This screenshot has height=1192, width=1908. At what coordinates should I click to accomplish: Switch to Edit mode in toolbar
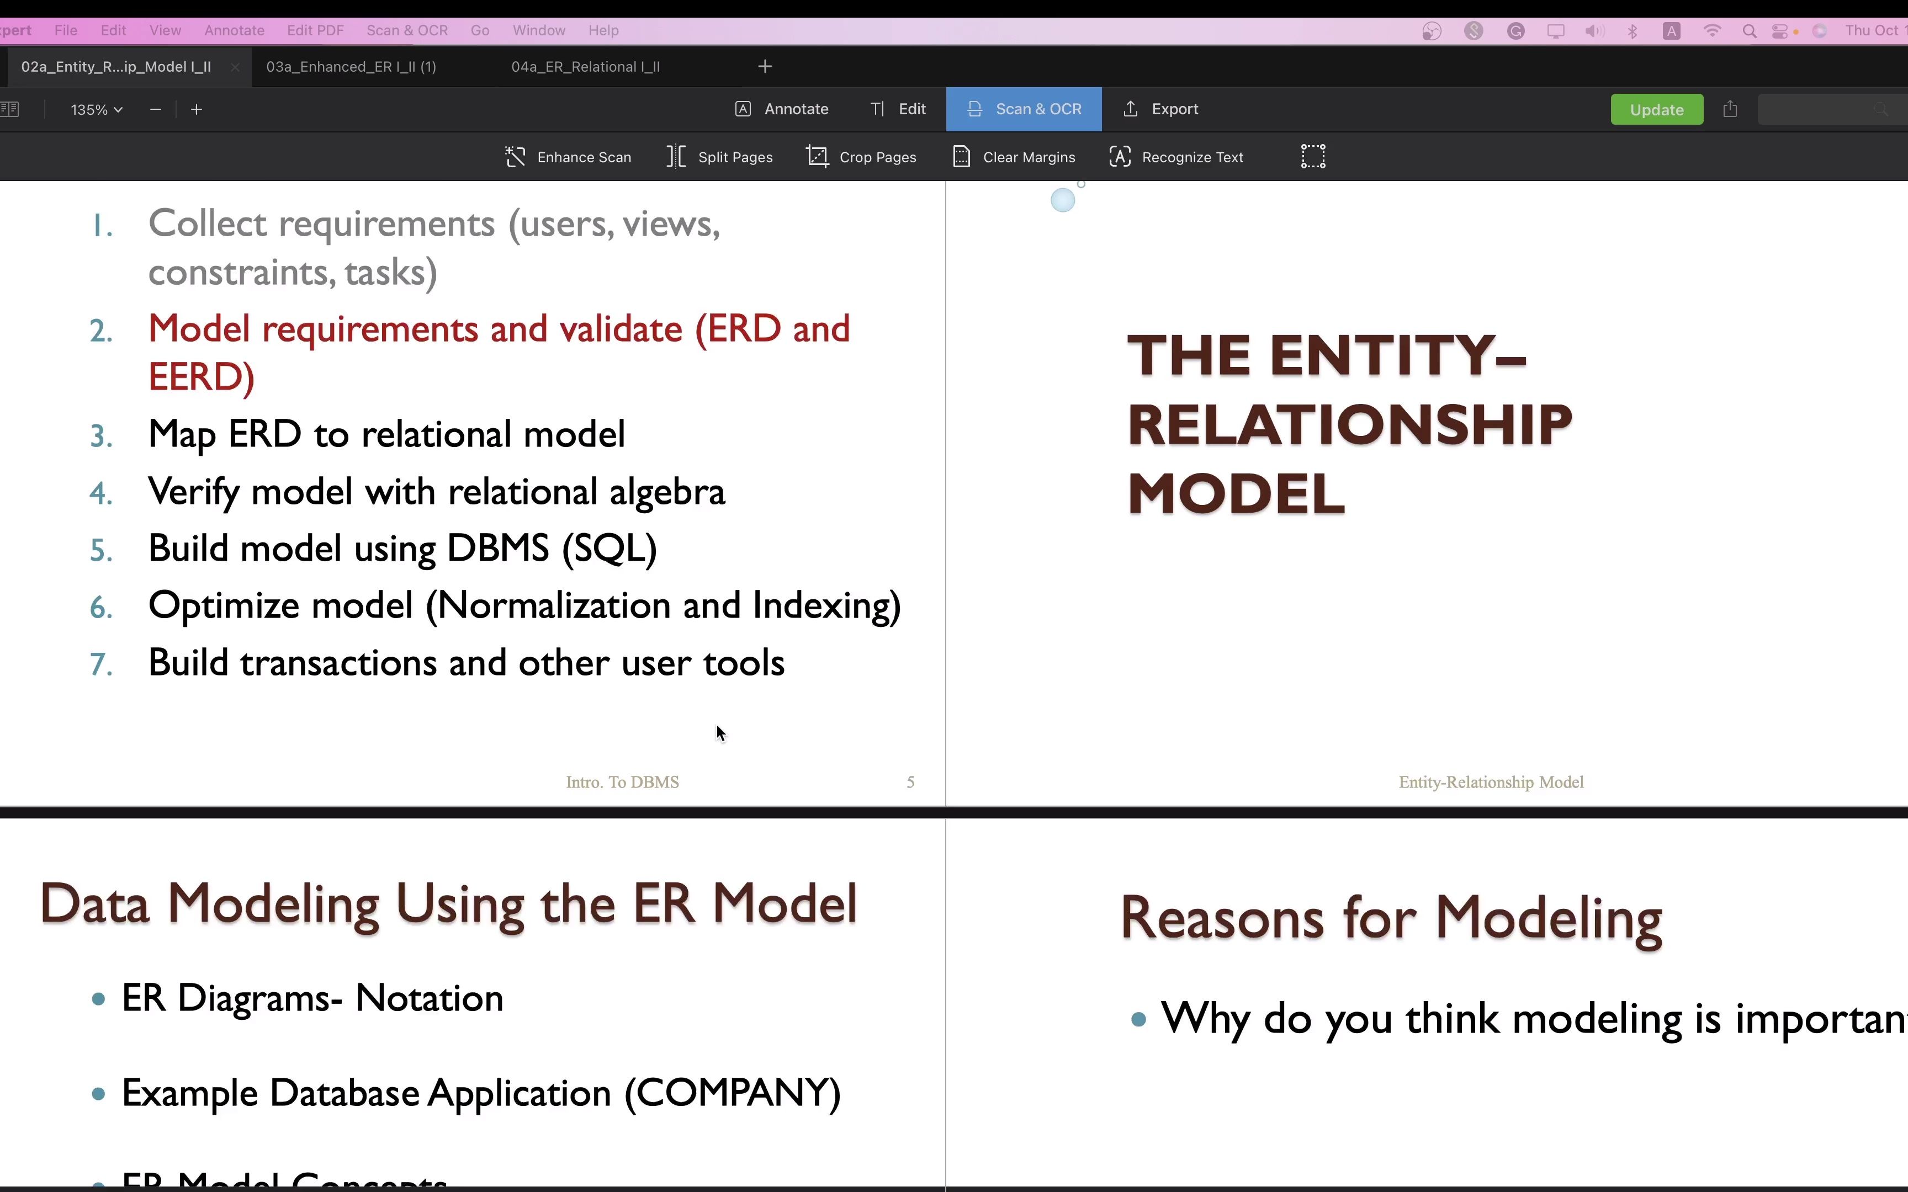[898, 110]
